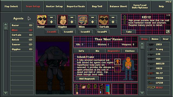Select team01
Viewport: 173px width, 97px height.
(52, 32)
